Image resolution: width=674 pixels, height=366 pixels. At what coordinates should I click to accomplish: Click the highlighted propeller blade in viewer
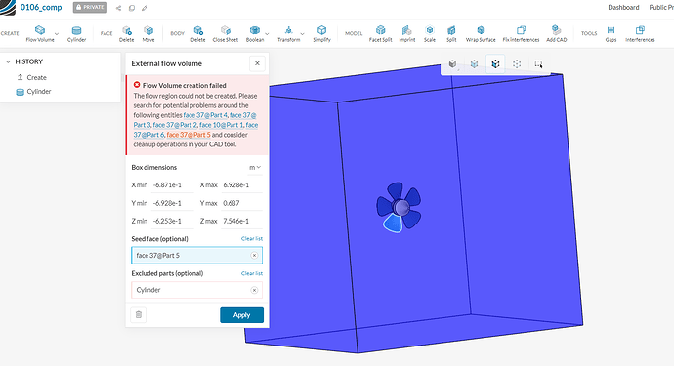tap(393, 223)
